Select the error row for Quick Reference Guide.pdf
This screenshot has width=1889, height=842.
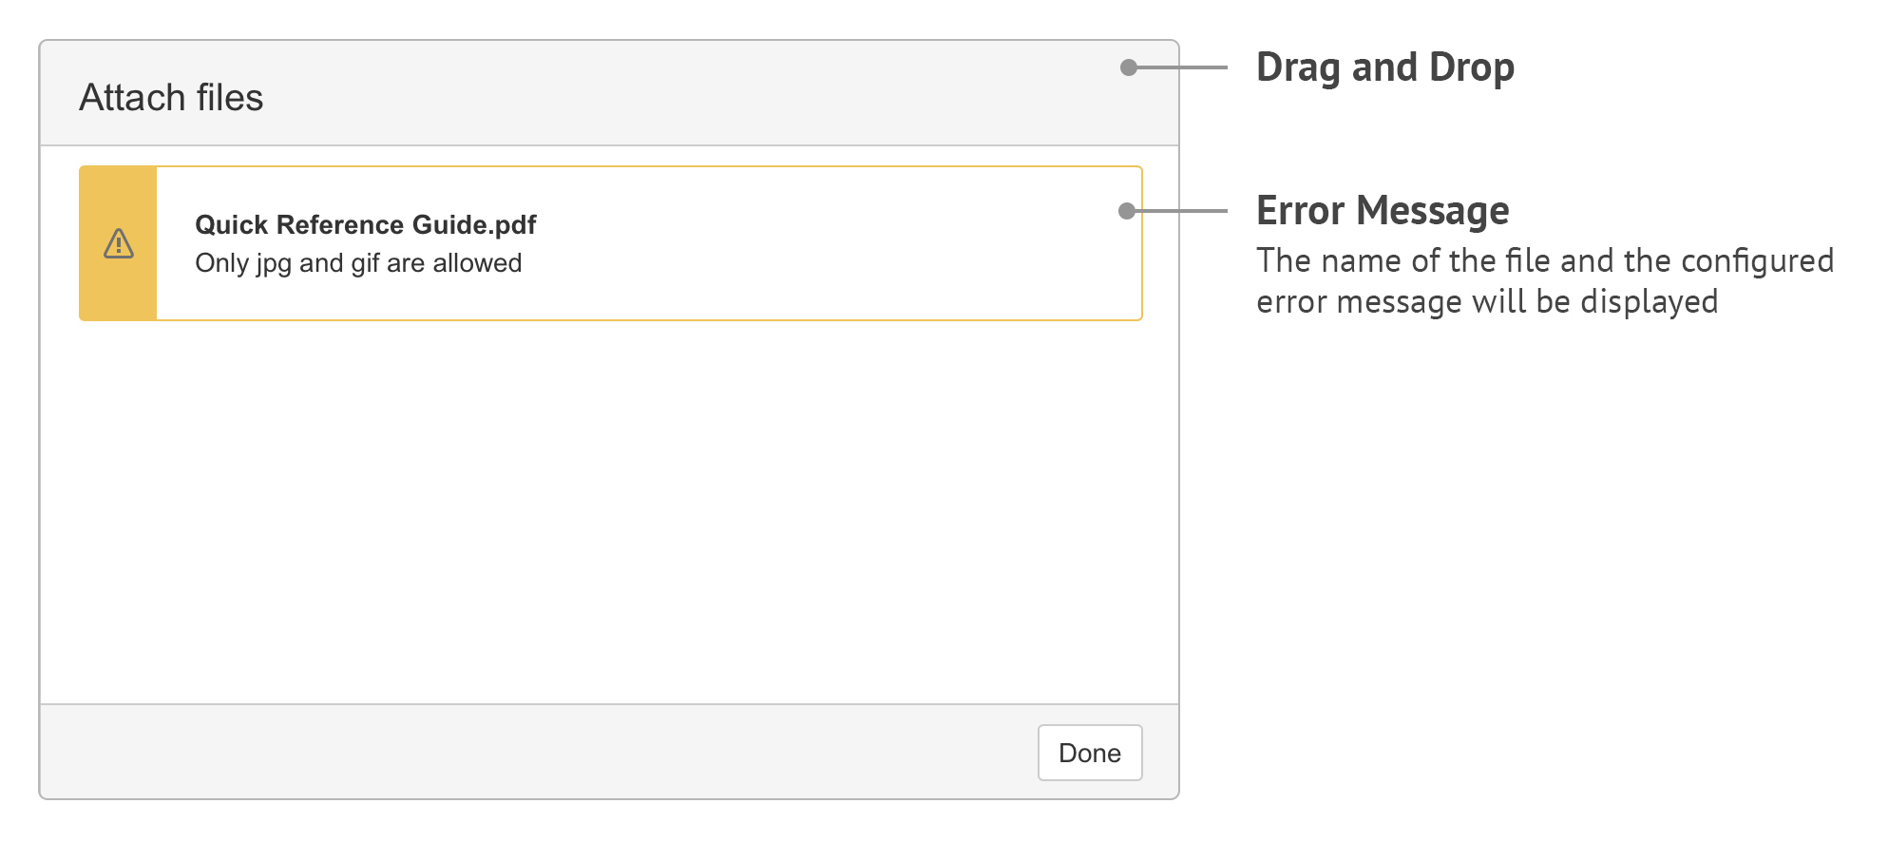point(610,244)
